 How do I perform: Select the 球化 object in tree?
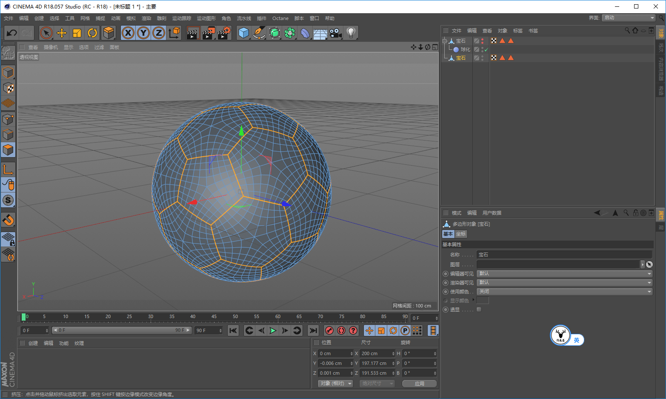pos(465,49)
